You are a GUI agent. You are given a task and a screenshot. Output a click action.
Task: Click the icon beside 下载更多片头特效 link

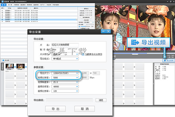83,54
